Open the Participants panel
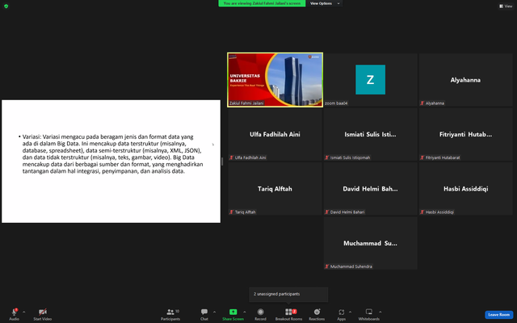 170,314
